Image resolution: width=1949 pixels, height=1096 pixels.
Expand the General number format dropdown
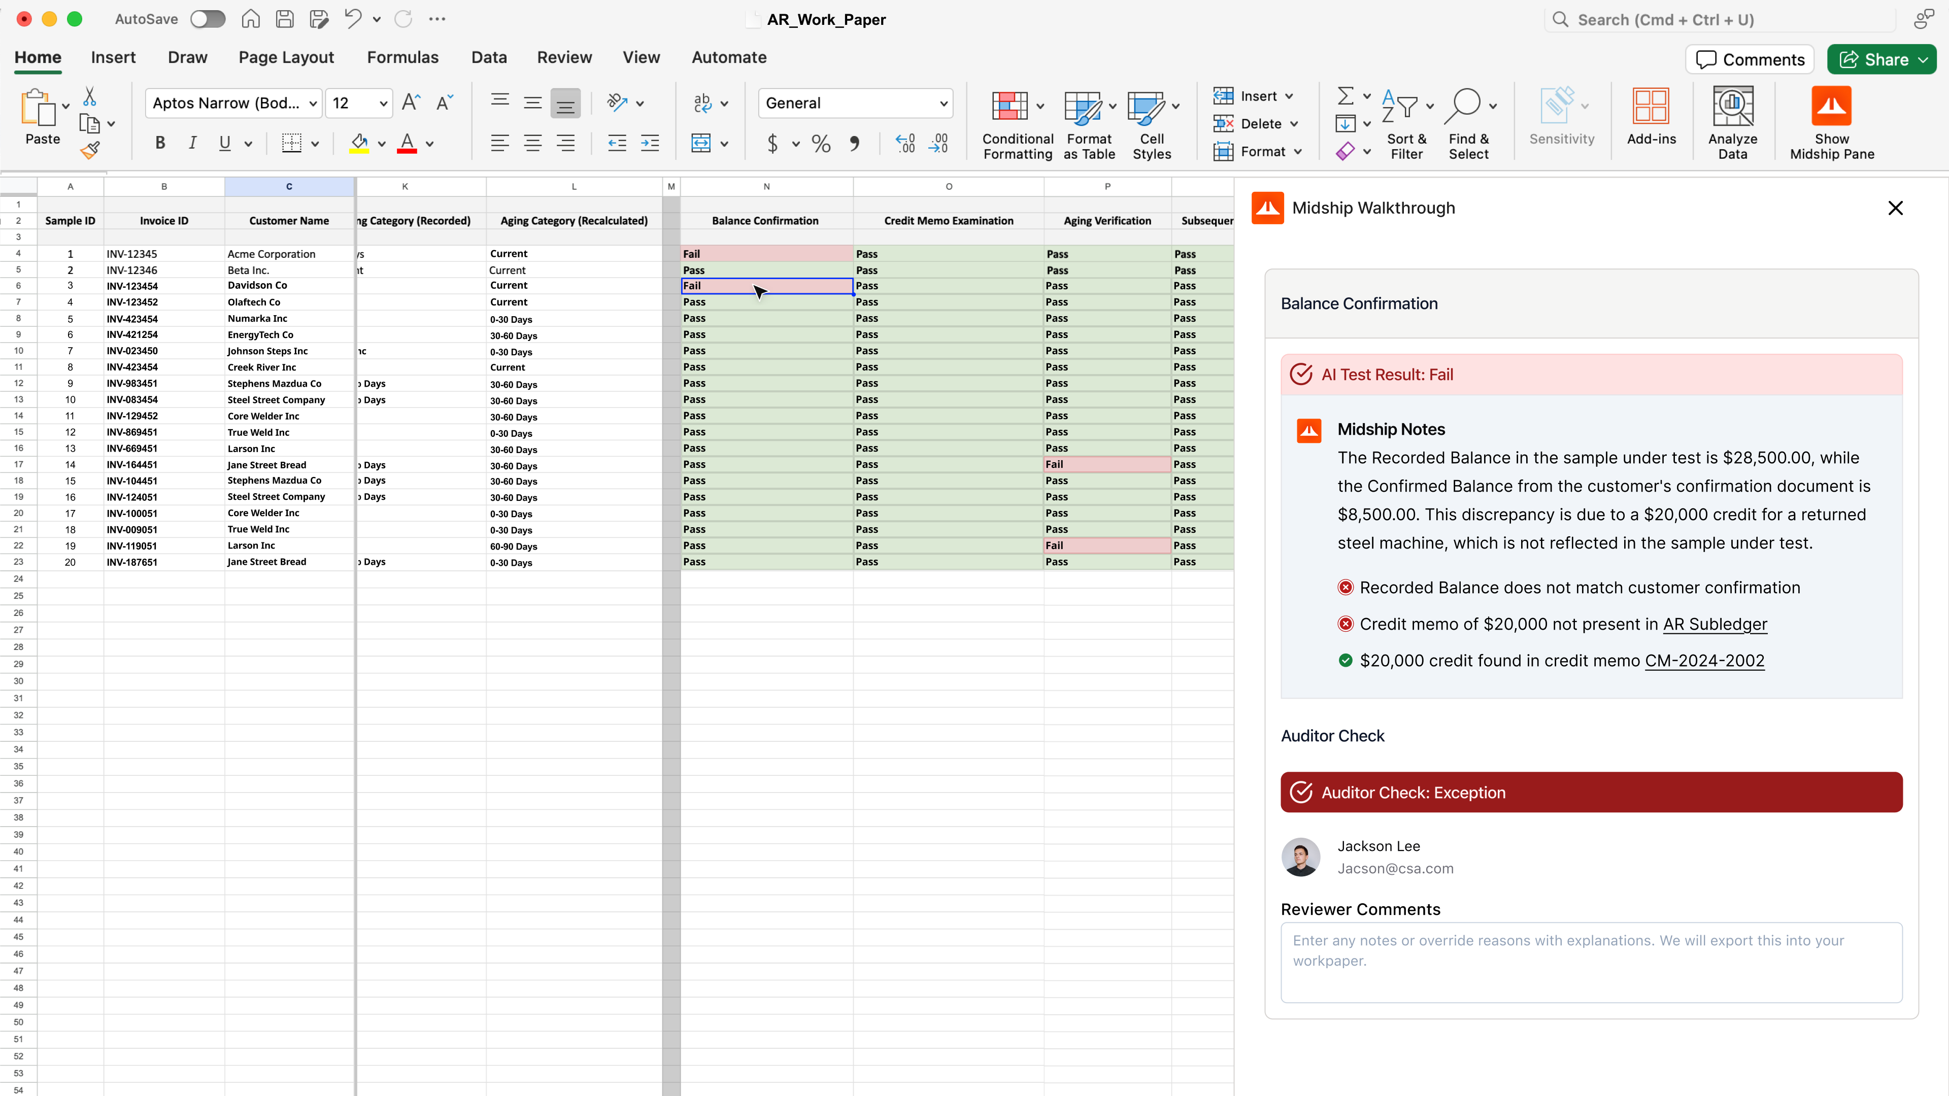click(943, 104)
